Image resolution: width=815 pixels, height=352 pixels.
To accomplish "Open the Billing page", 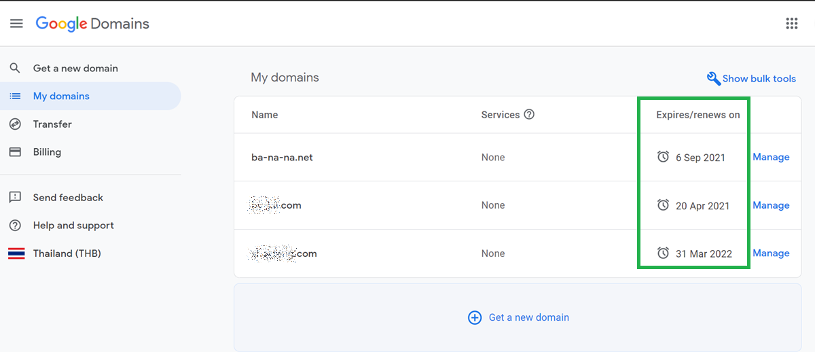I will tap(47, 152).
